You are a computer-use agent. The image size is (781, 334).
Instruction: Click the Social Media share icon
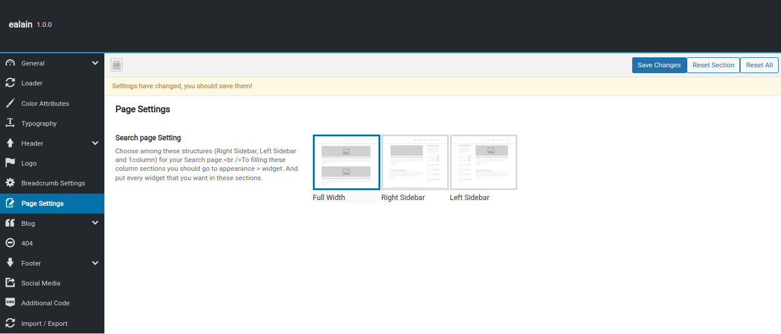pyautogui.click(x=10, y=283)
